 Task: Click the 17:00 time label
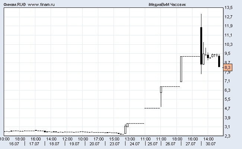tap(98, 139)
